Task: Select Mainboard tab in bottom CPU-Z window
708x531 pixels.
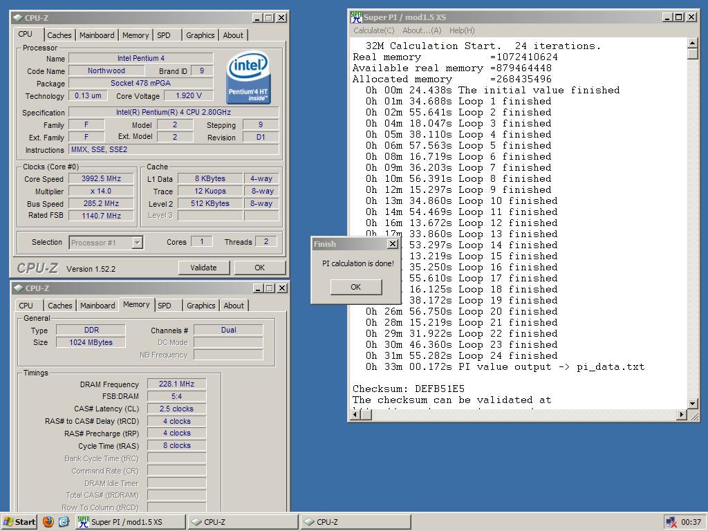Action: click(x=97, y=306)
